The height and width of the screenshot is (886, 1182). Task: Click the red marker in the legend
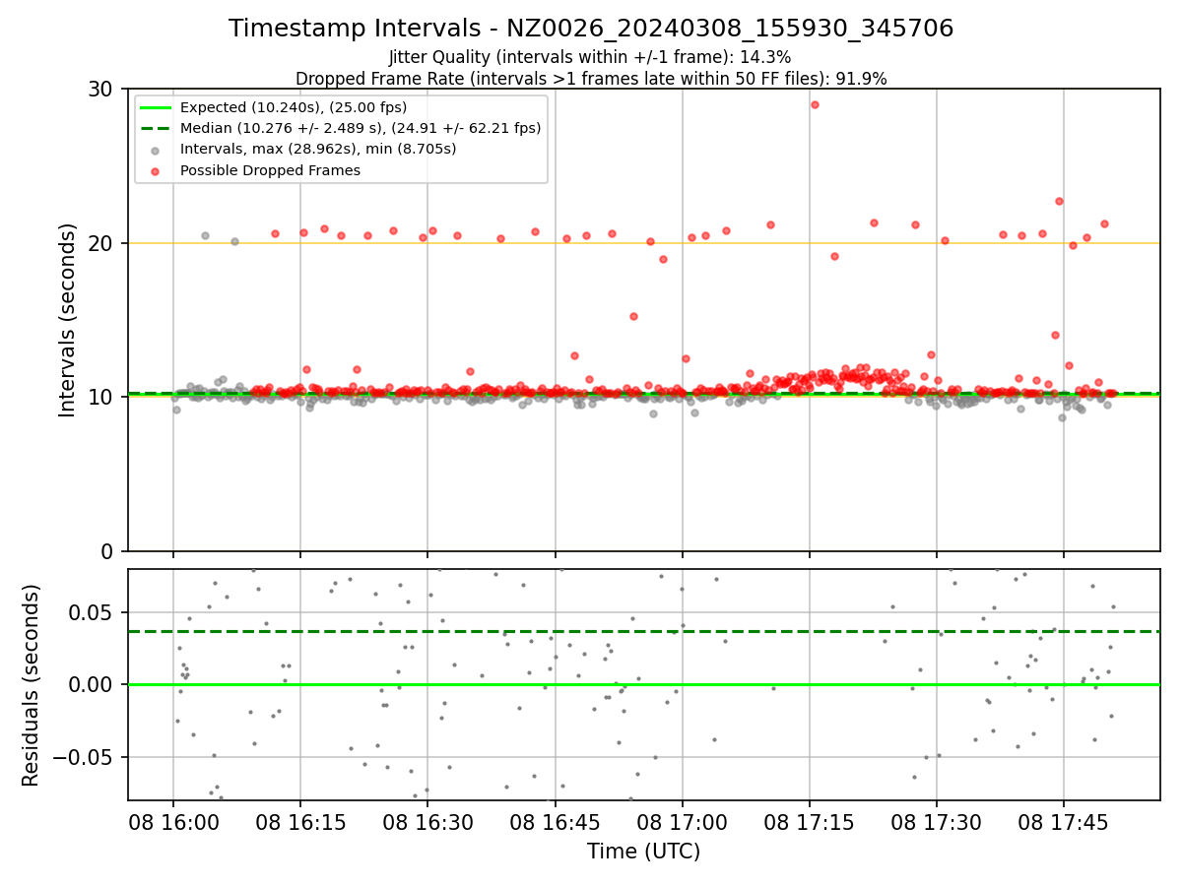[157, 170]
